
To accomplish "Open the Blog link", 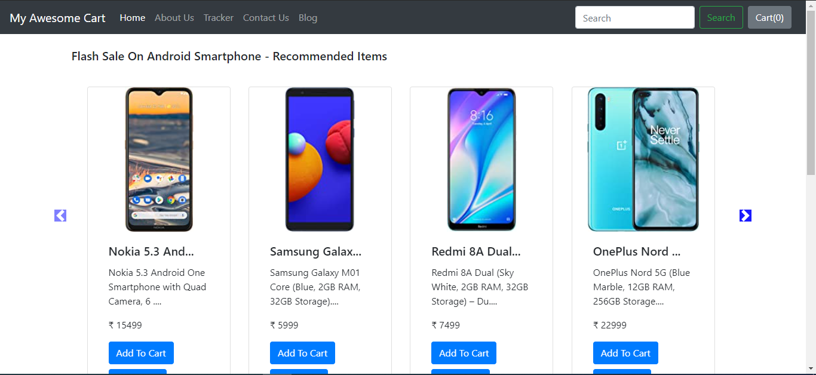I will point(308,18).
